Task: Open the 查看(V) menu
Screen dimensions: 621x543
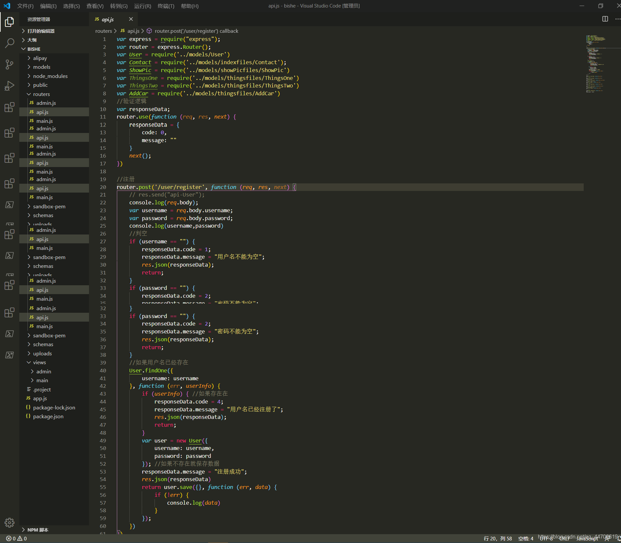Action: [x=95, y=6]
